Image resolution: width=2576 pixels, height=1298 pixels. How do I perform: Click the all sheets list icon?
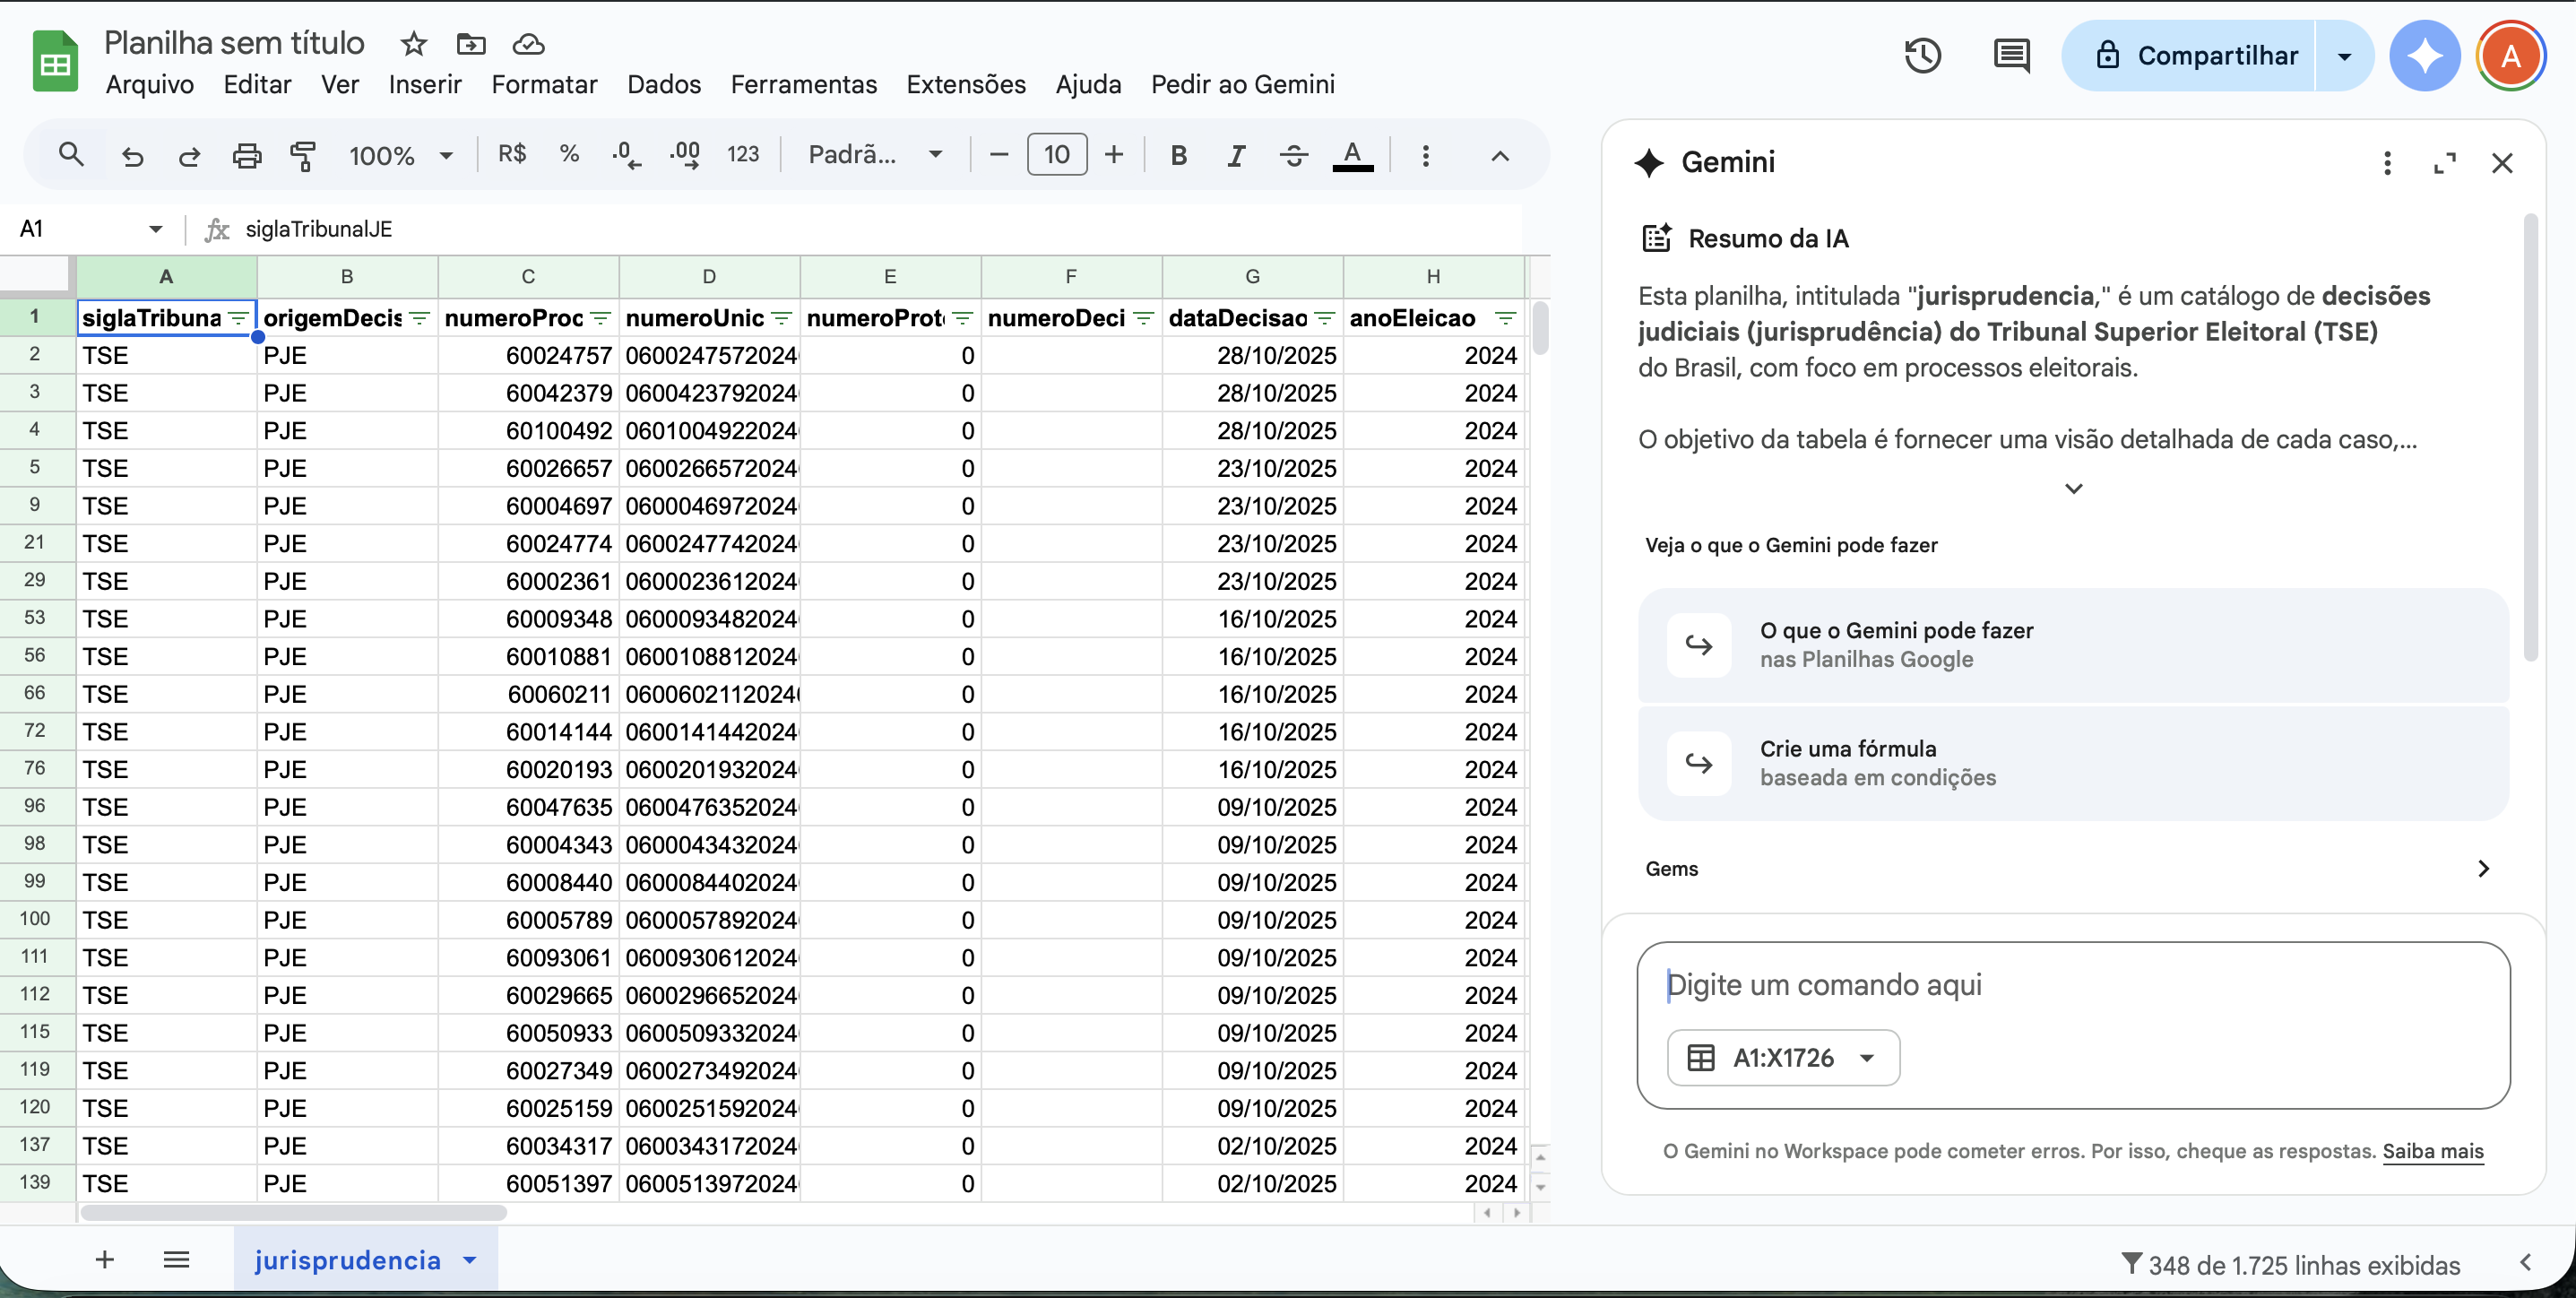(176, 1259)
